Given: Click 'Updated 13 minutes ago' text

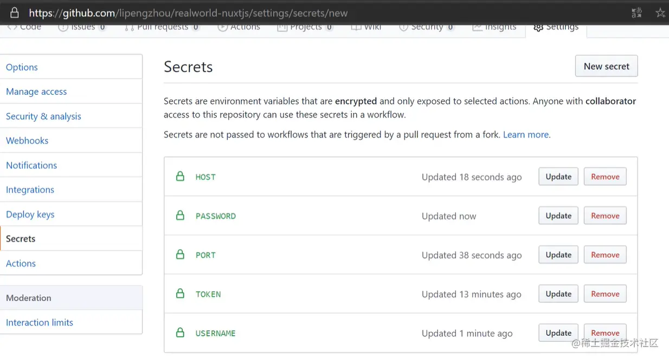Looking at the screenshot, I should tap(471, 294).
